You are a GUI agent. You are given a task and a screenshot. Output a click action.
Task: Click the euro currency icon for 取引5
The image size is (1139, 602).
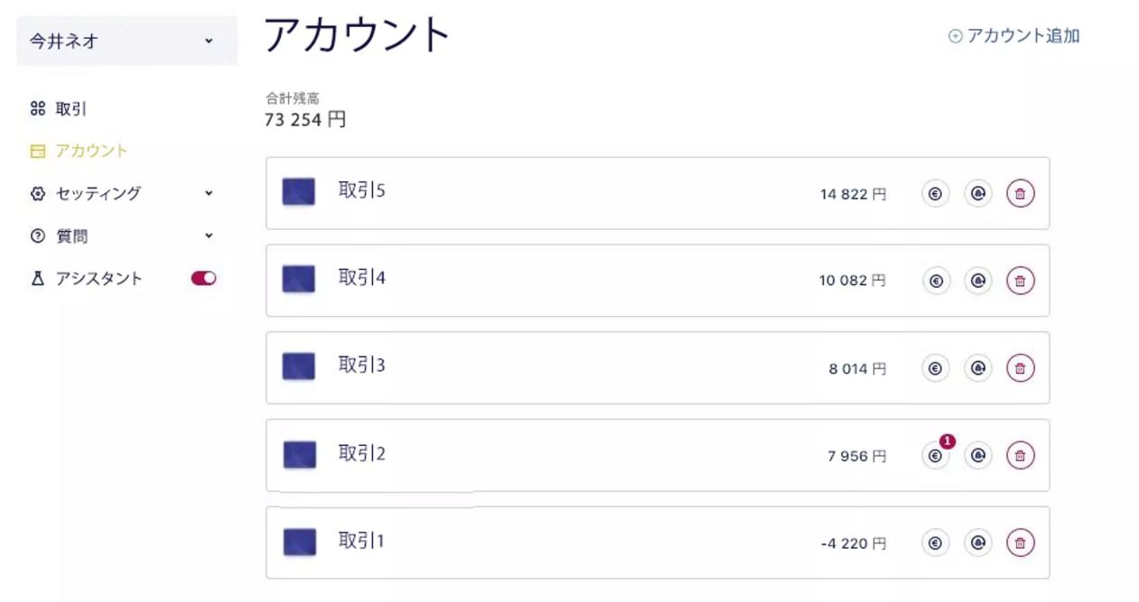coord(936,193)
